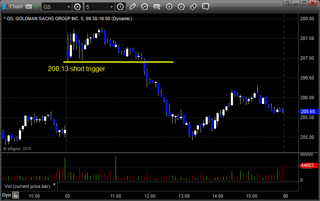Image resolution: width=320 pixels, height=201 pixels.
Task: Select the pencil drawing tool
Action: point(132,7)
